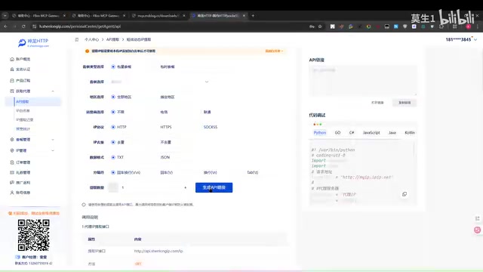Close the mcp.moblog download browser tab
483x272 pixels.
click(x=184, y=15)
